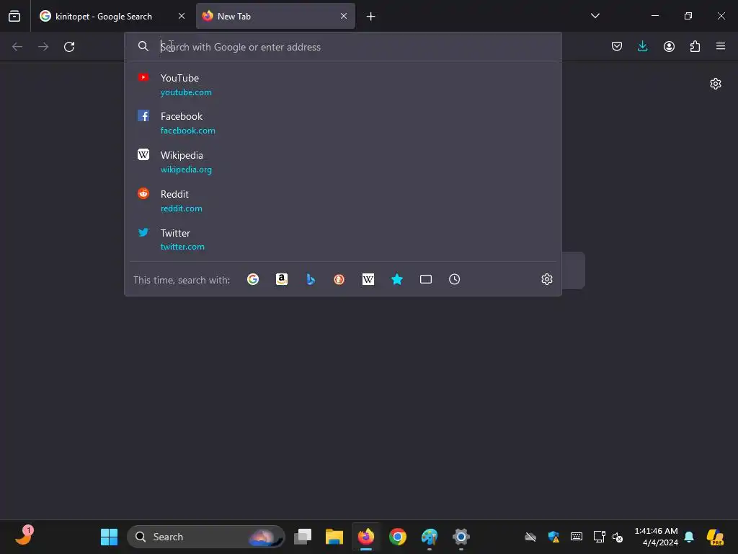738x554 pixels.
Task: Open the widgets icon with badge 1
Action: click(24, 536)
